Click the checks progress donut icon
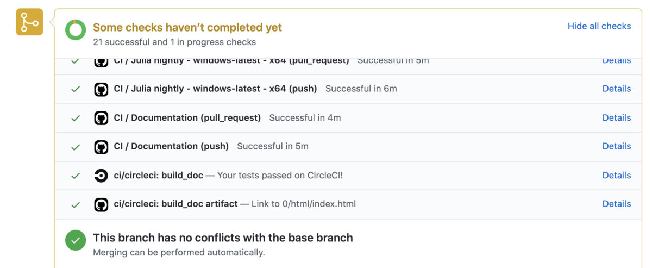652x268 pixels. pos(76,30)
